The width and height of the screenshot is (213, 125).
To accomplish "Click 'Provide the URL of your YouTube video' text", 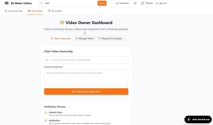I will [70, 115].
